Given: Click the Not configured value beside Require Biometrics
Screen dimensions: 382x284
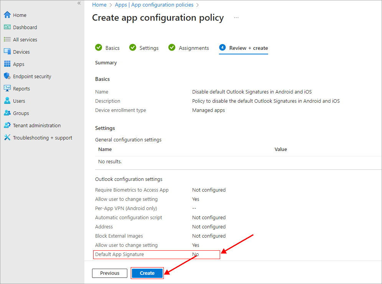Looking at the screenshot, I should click(x=209, y=190).
